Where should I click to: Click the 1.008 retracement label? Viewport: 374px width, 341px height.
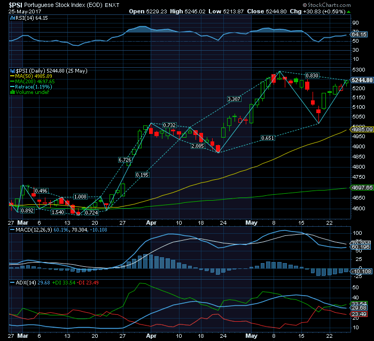[80, 197]
